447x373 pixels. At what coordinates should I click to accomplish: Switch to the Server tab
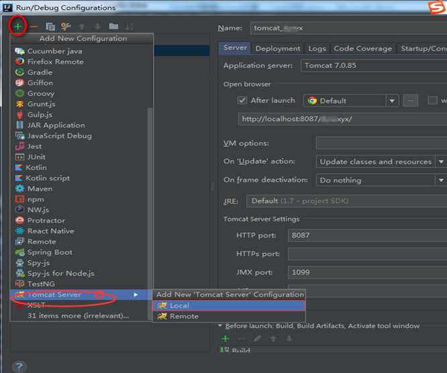[x=235, y=48]
